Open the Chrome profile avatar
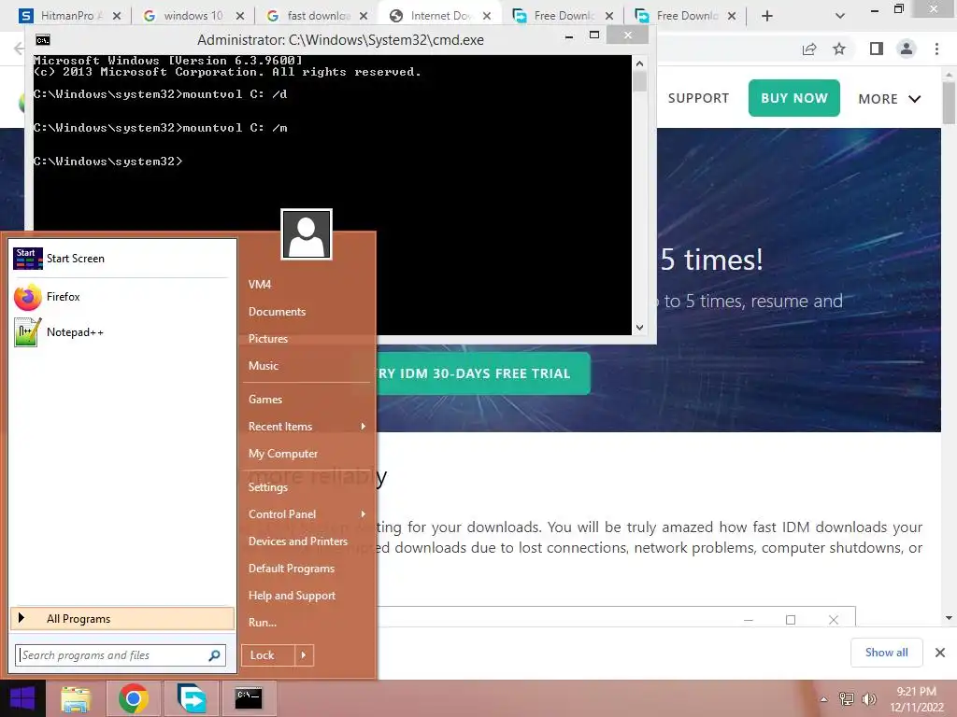The height and width of the screenshot is (717, 957). tap(907, 49)
